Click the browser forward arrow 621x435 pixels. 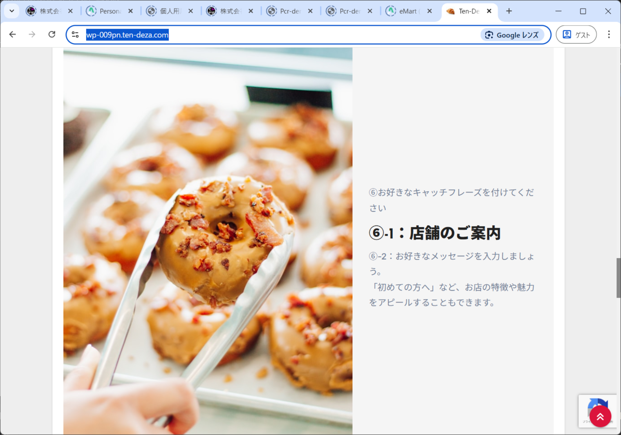tap(32, 34)
